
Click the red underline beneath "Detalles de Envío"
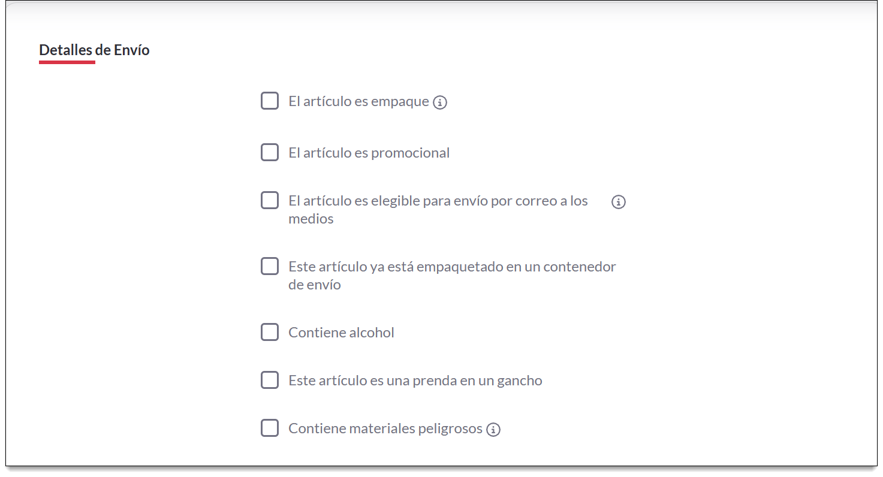tap(67, 61)
